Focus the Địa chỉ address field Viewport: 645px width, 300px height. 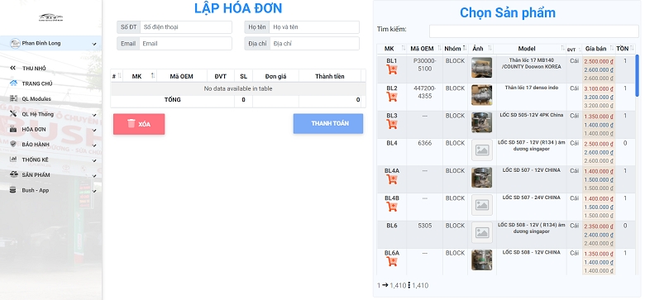click(x=315, y=44)
